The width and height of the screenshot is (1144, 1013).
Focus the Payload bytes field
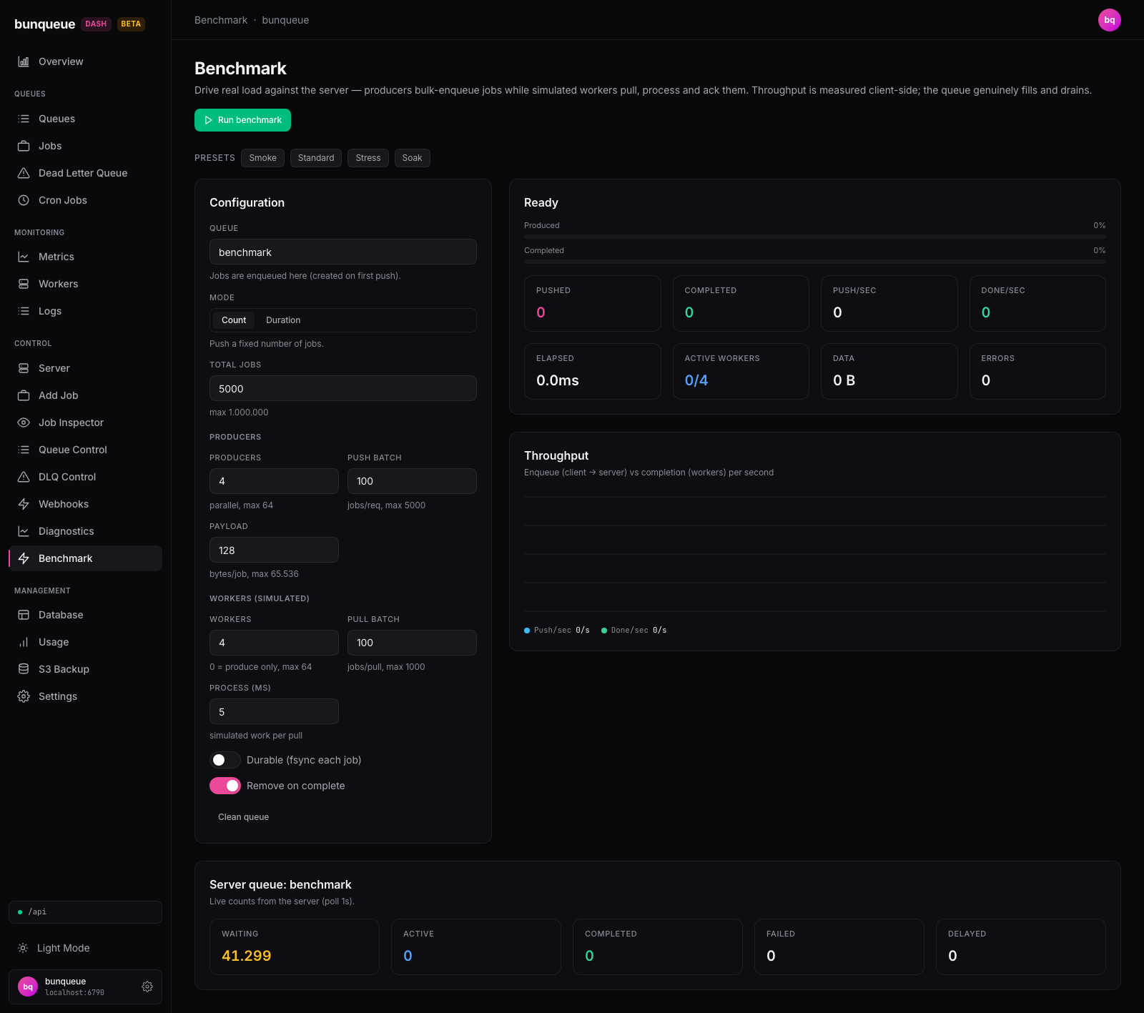pyautogui.click(x=274, y=550)
